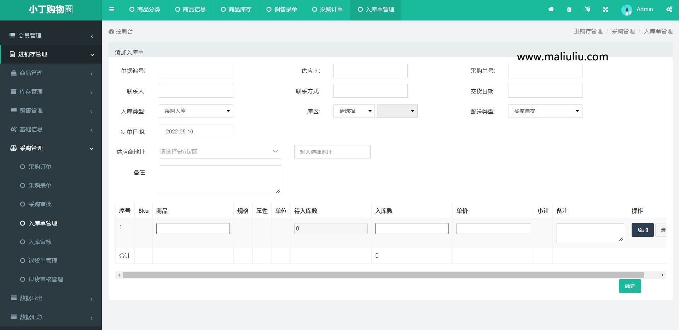Enter fullscreen via the expand arrows icon

pyautogui.click(x=606, y=9)
